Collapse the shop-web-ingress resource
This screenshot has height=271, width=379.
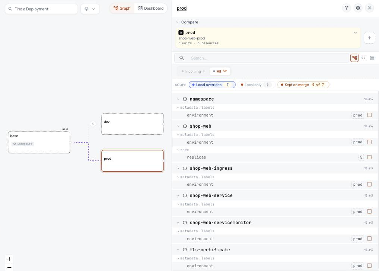[x=178, y=168]
